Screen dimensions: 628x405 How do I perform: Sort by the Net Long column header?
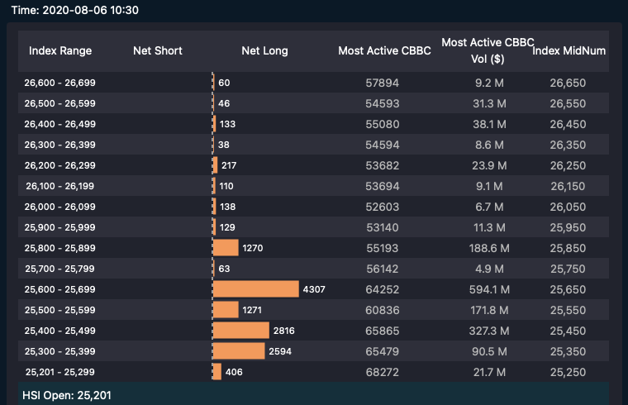(x=264, y=51)
